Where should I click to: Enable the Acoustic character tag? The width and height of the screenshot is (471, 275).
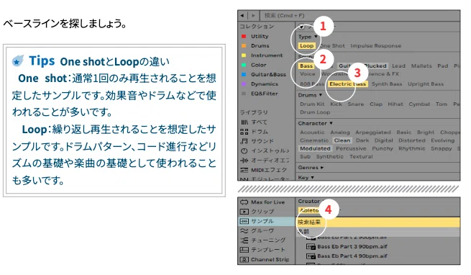point(312,132)
